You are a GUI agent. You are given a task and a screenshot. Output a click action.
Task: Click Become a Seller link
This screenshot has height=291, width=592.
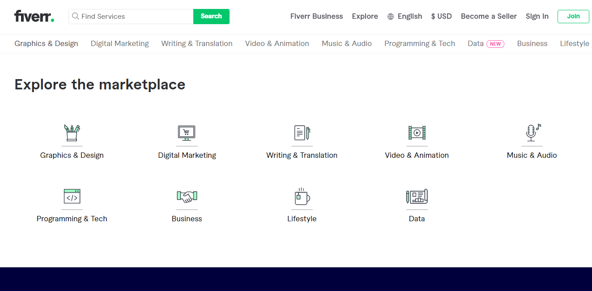pyautogui.click(x=489, y=17)
